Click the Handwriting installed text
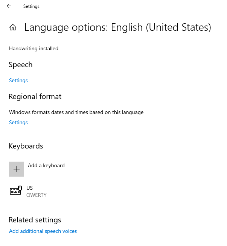 point(34,48)
